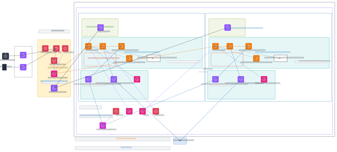Click the lower orange icon in the left teal panel
The height and width of the screenshot is (152, 337).
129,58
